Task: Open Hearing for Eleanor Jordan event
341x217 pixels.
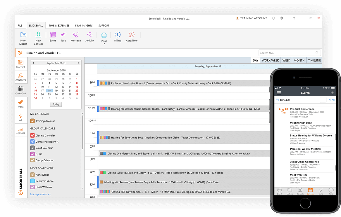Action: tap(183, 108)
